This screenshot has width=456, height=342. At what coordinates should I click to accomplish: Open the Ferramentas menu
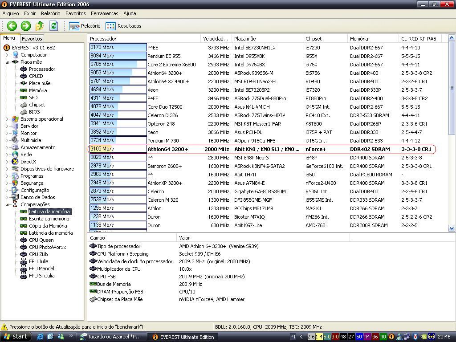coord(104,13)
